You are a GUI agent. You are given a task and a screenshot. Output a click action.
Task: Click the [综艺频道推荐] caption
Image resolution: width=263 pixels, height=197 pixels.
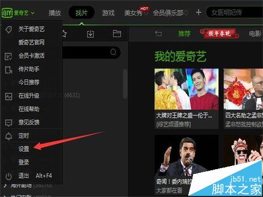pyautogui.click(x=174, y=125)
